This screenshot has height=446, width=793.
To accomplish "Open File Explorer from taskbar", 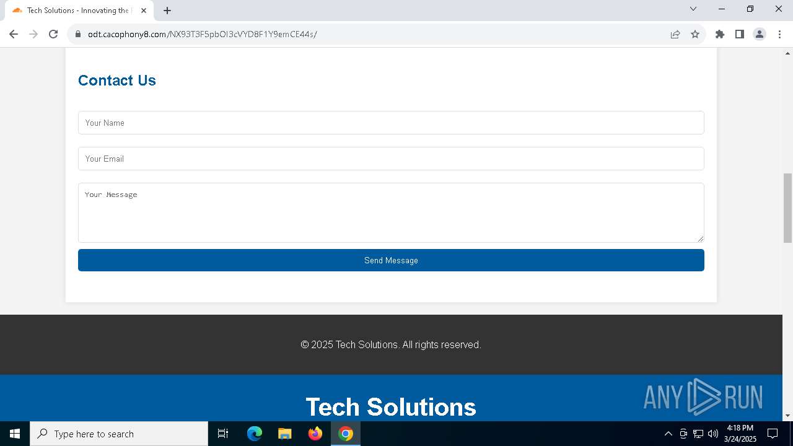I will 285,434.
